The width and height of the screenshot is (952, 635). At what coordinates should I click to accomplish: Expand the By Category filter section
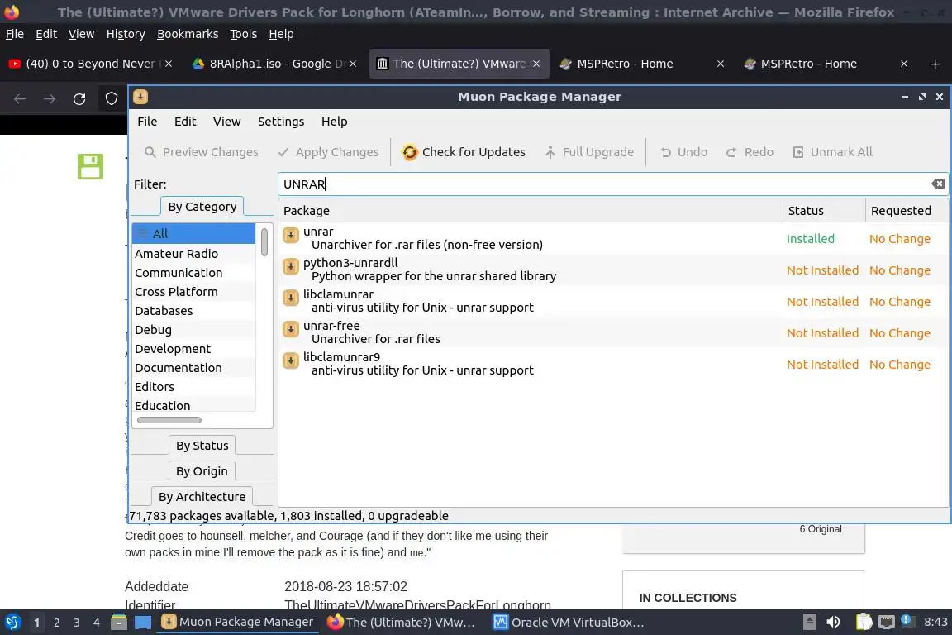[x=202, y=207]
